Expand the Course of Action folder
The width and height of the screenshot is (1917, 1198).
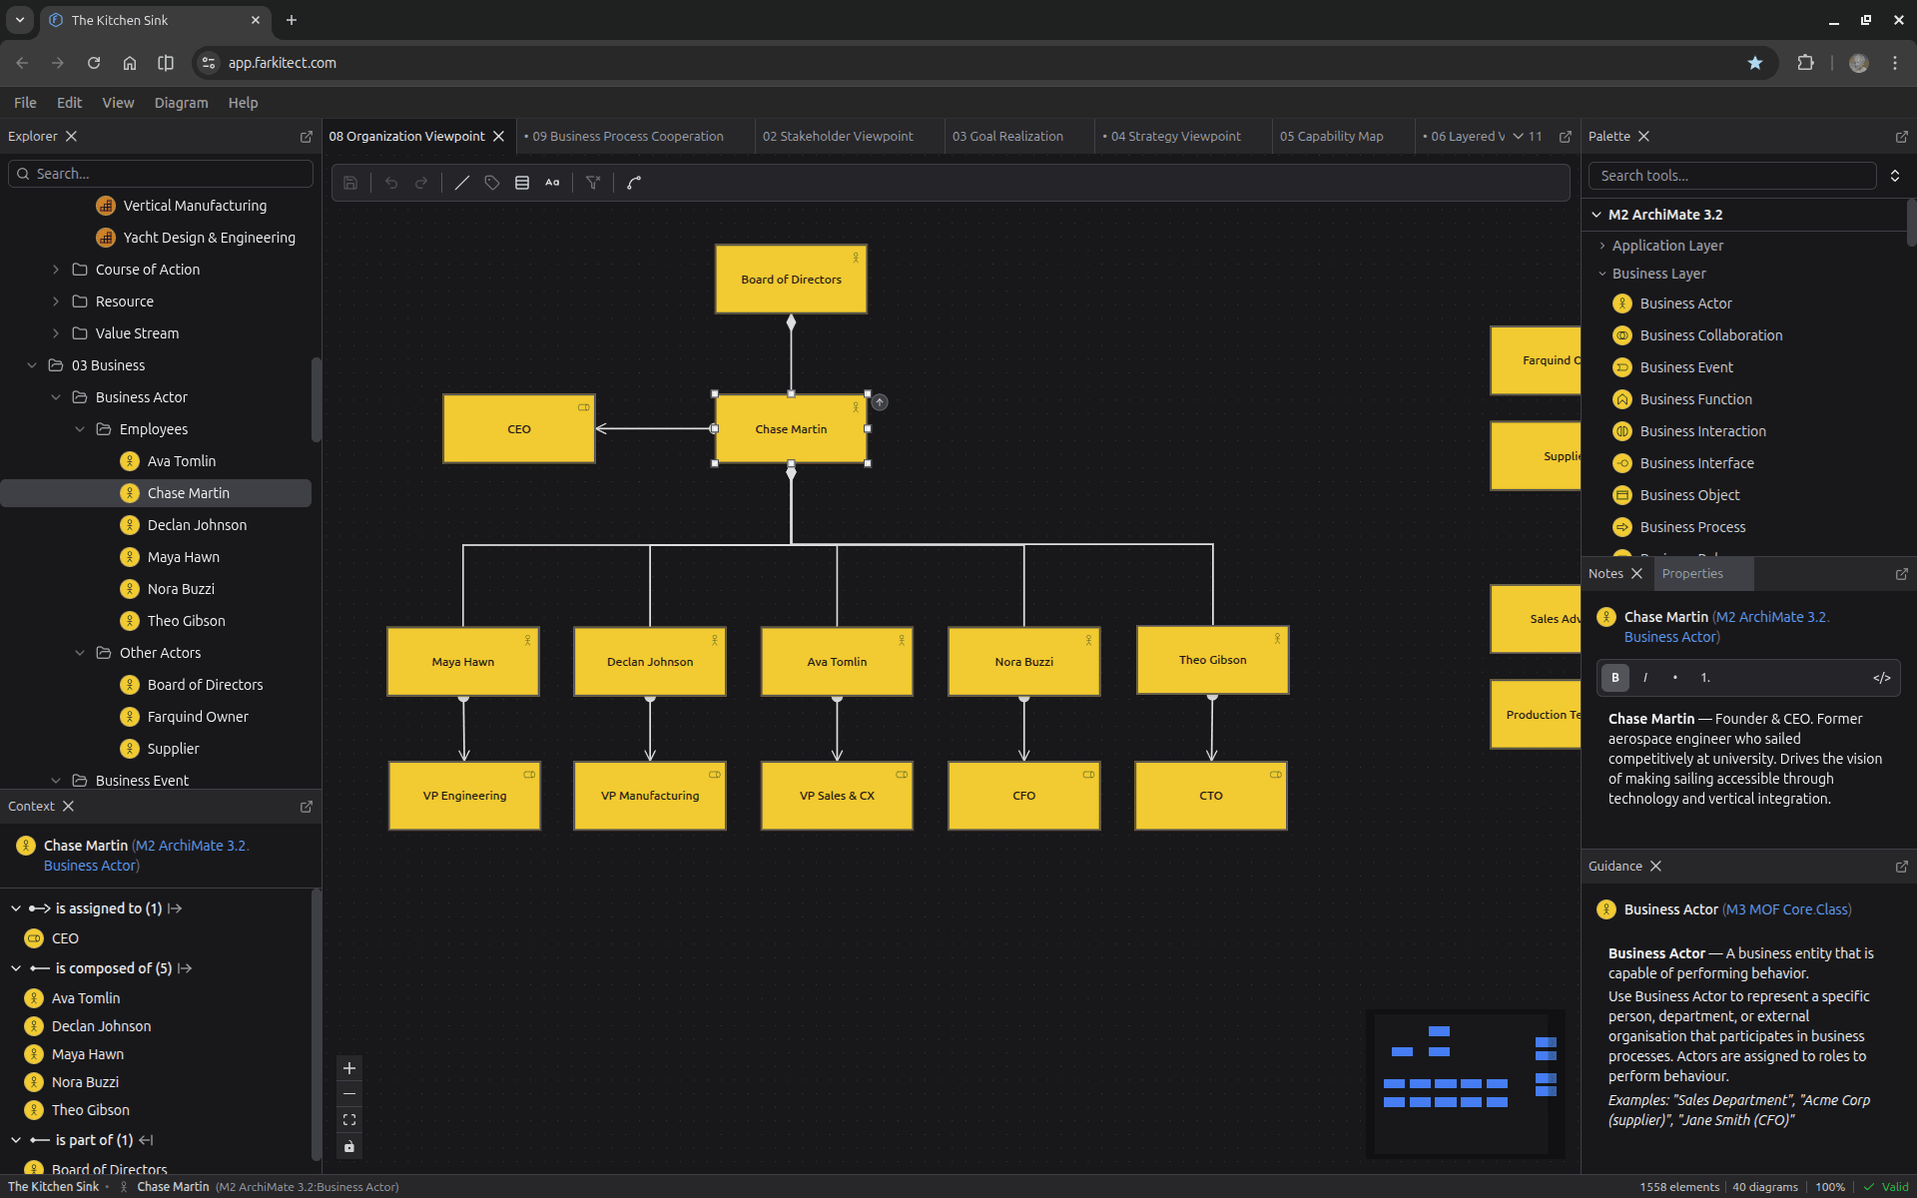click(56, 270)
